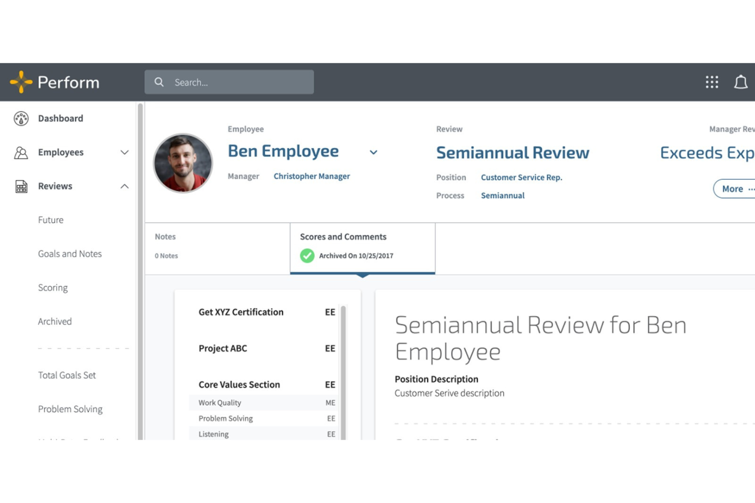Image resolution: width=755 pixels, height=503 pixels.
Task: Open the Ben Employee dropdown arrow
Action: coord(373,152)
